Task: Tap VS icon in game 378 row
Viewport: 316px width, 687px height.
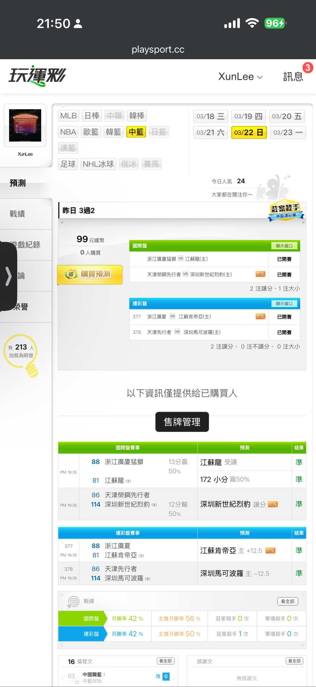Action: (177, 332)
